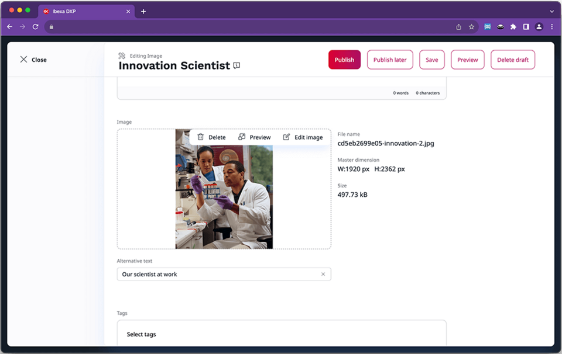Delete the draft
562x354 pixels.
coord(513,60)
